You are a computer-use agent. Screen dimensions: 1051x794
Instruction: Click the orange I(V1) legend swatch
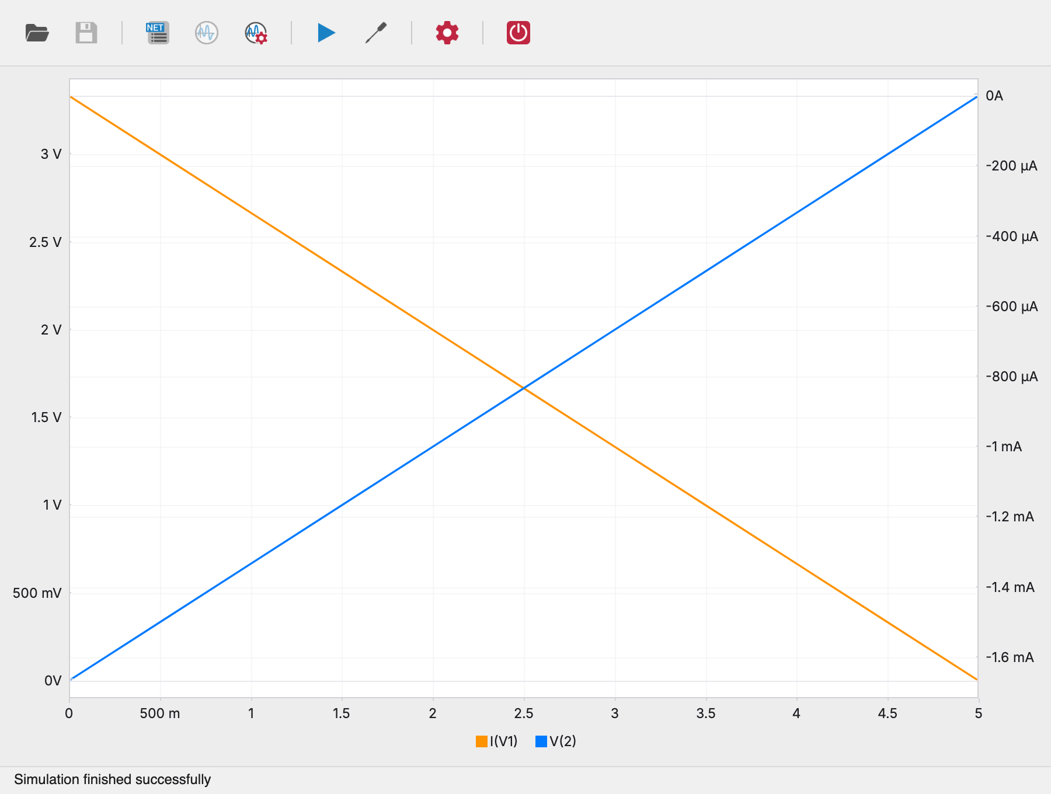click(482, 741)
